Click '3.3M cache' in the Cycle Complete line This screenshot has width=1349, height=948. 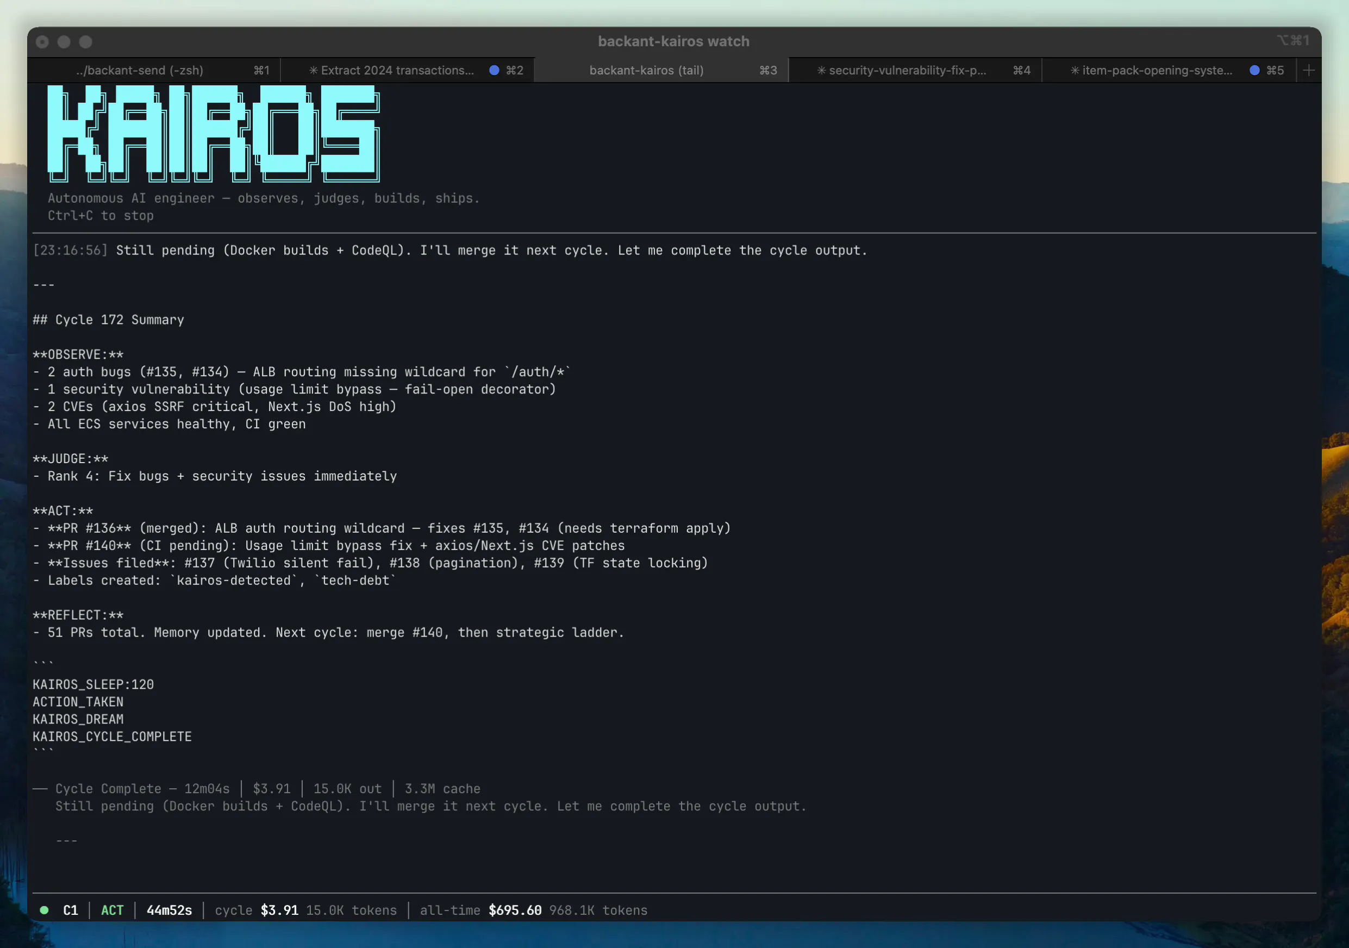coord(442,789)
